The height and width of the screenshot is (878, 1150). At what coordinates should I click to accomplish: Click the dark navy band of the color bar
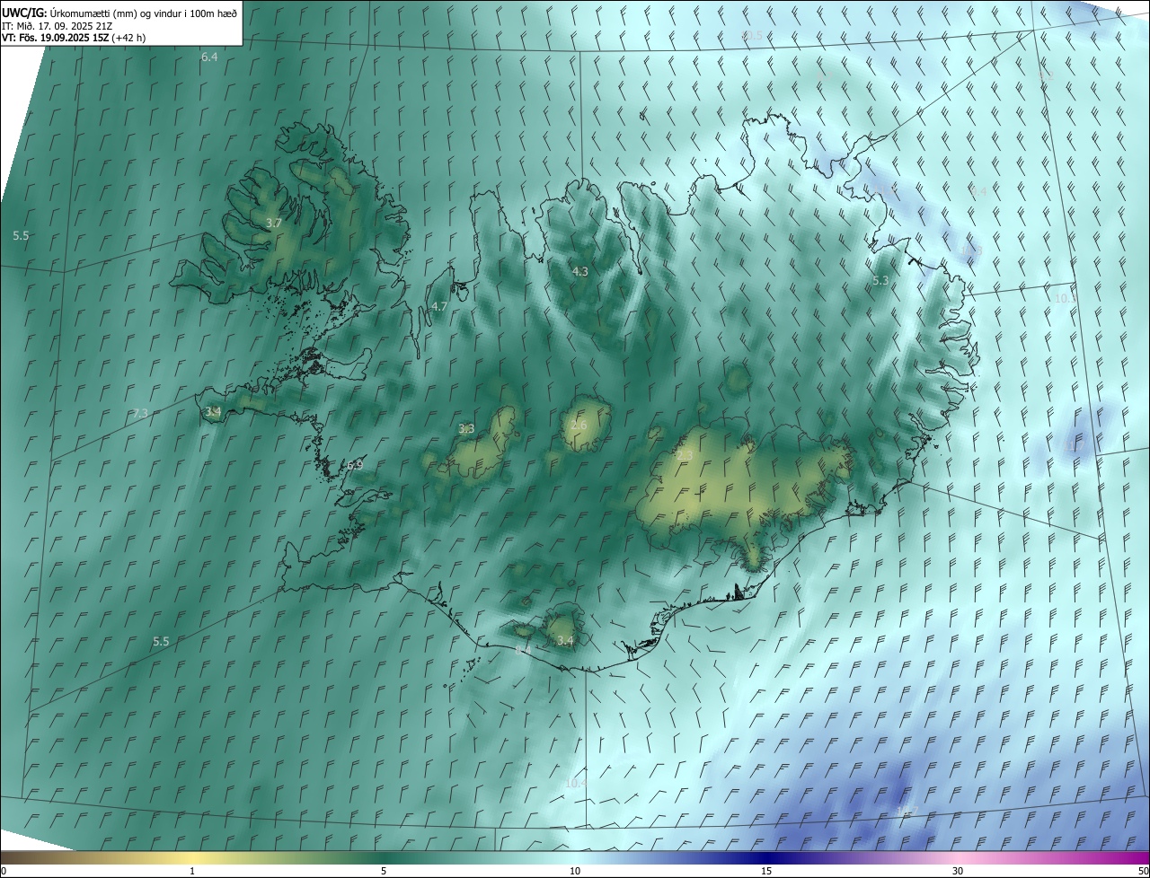[x=766, y=857]
